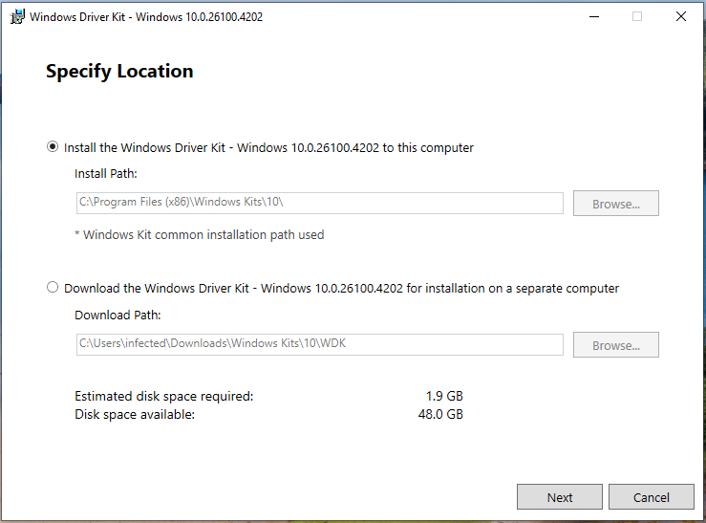Viewport: 706px width, 523px height.
Task: Click the Cancel button
Action: pos(652,497)
